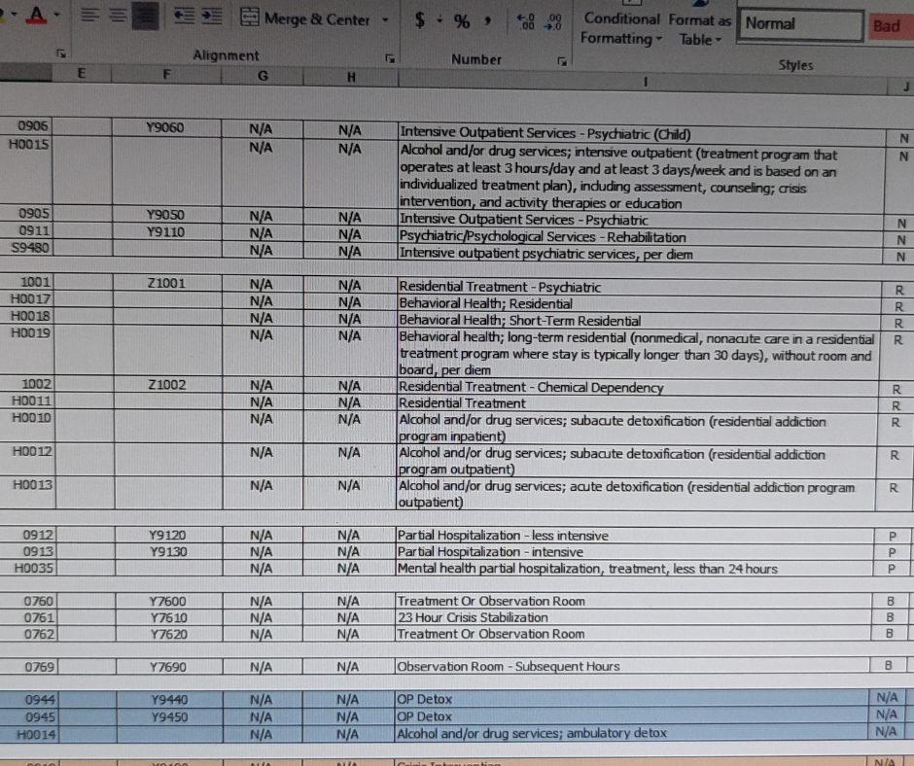Apply Accounting dollar number format
This screenshot has height=766, width=914.
click(x=420, y=20)
